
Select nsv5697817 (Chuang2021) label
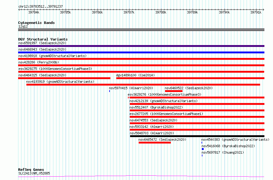point(223,152)
